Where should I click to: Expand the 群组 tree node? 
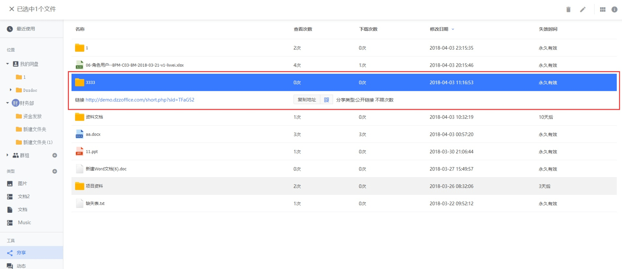point(7,155)
